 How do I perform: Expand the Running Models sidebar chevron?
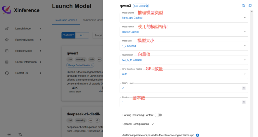click(x=40, y=40)
